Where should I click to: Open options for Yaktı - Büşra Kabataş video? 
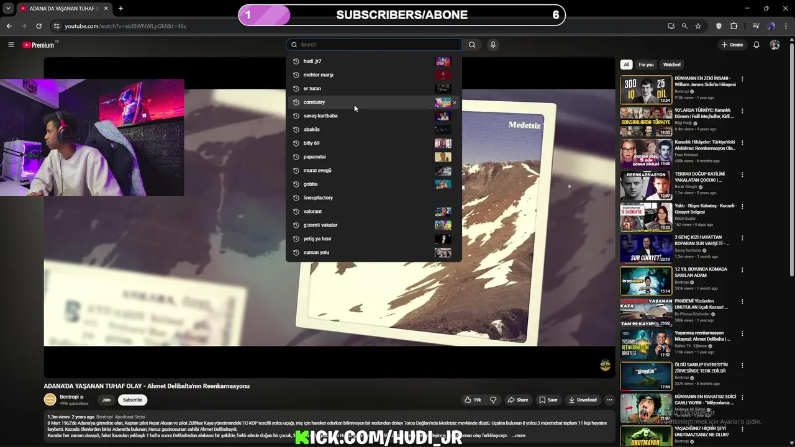[x=742, y=207]
